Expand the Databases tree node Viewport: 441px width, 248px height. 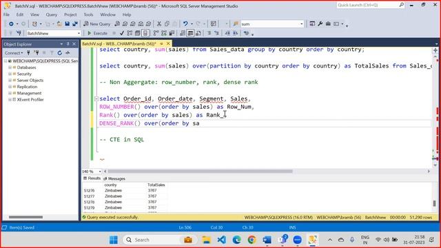click(10, 68)
